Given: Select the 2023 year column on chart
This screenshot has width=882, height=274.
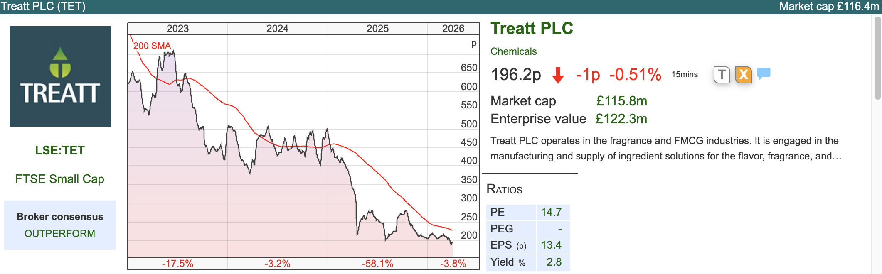Looking at the screenshot, I should [177, 29].
